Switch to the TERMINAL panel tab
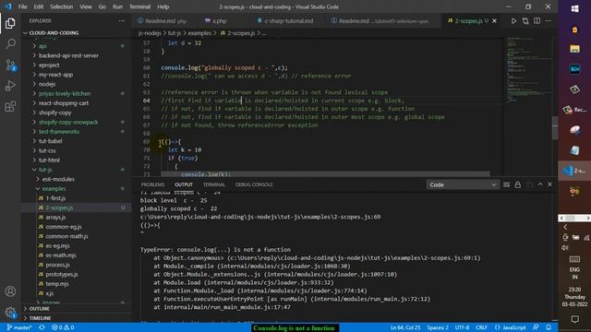Screen dimensions: 591x332 pos(213,184)
